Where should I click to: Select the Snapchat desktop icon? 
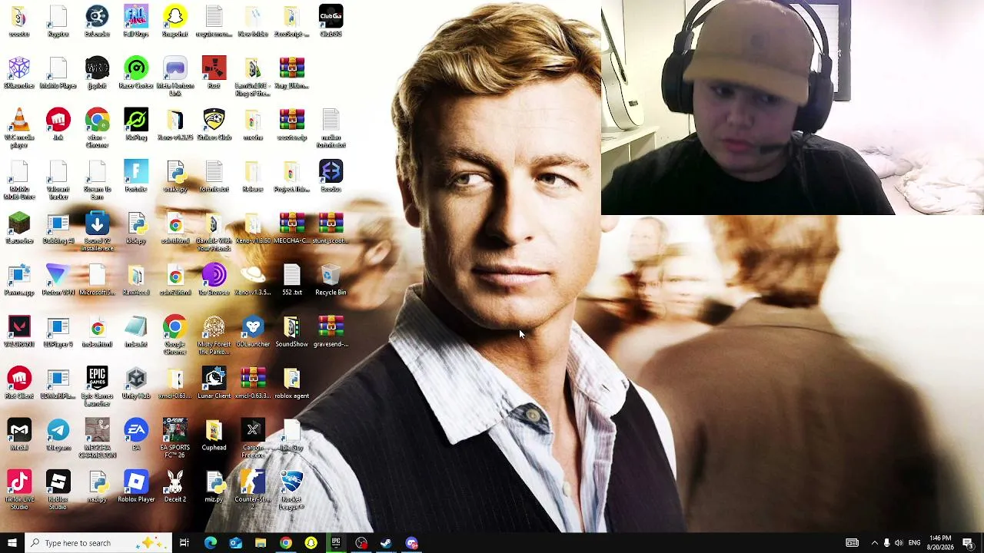(175, 22)
